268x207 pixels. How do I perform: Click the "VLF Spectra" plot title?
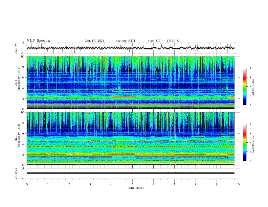(38, 41)
